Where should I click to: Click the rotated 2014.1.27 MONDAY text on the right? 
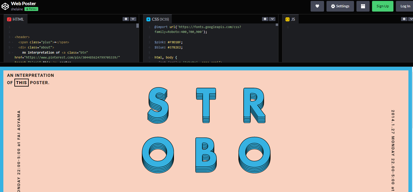coord(393,151)
